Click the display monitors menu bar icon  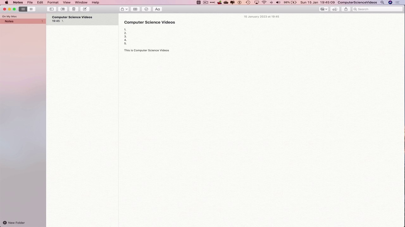click(x=233, y=2)
